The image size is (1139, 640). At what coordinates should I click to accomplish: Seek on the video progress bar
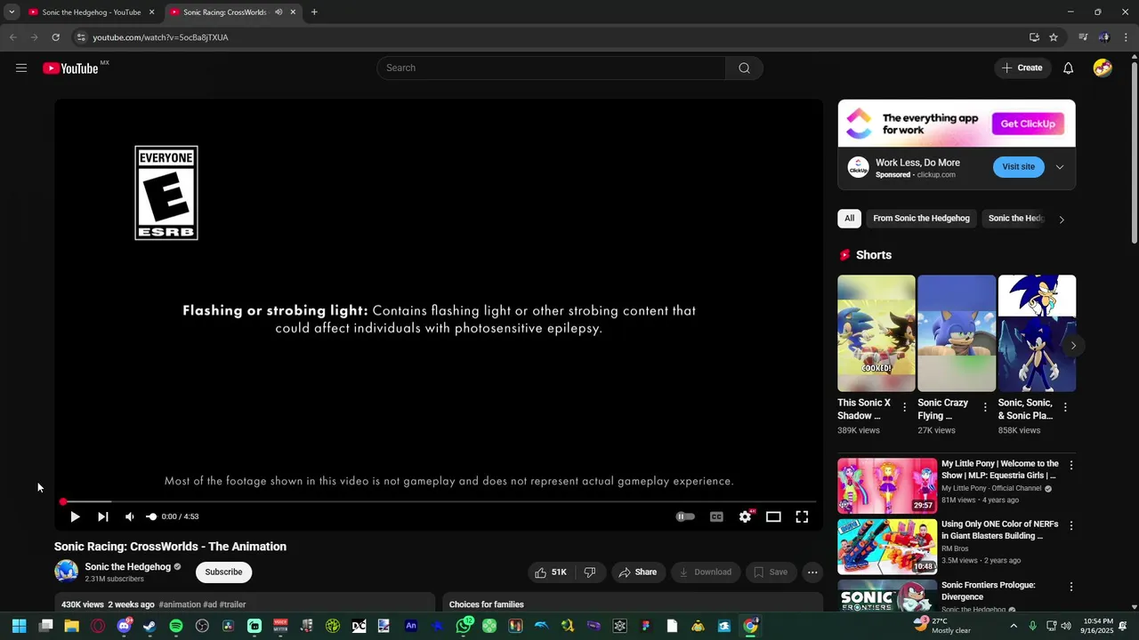(439, 502)
